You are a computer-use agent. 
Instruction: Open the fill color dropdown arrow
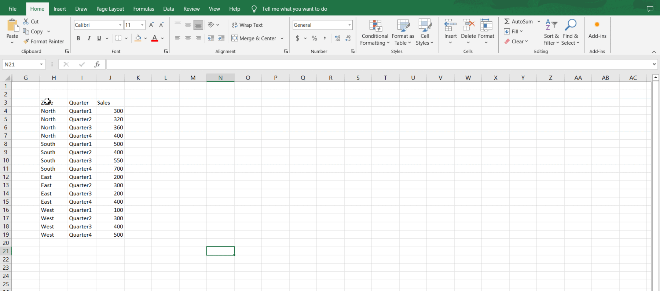coord(146,38)
